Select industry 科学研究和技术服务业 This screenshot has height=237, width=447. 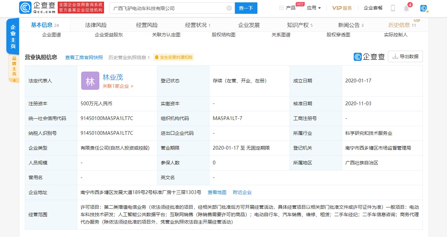tap(369, 133)
